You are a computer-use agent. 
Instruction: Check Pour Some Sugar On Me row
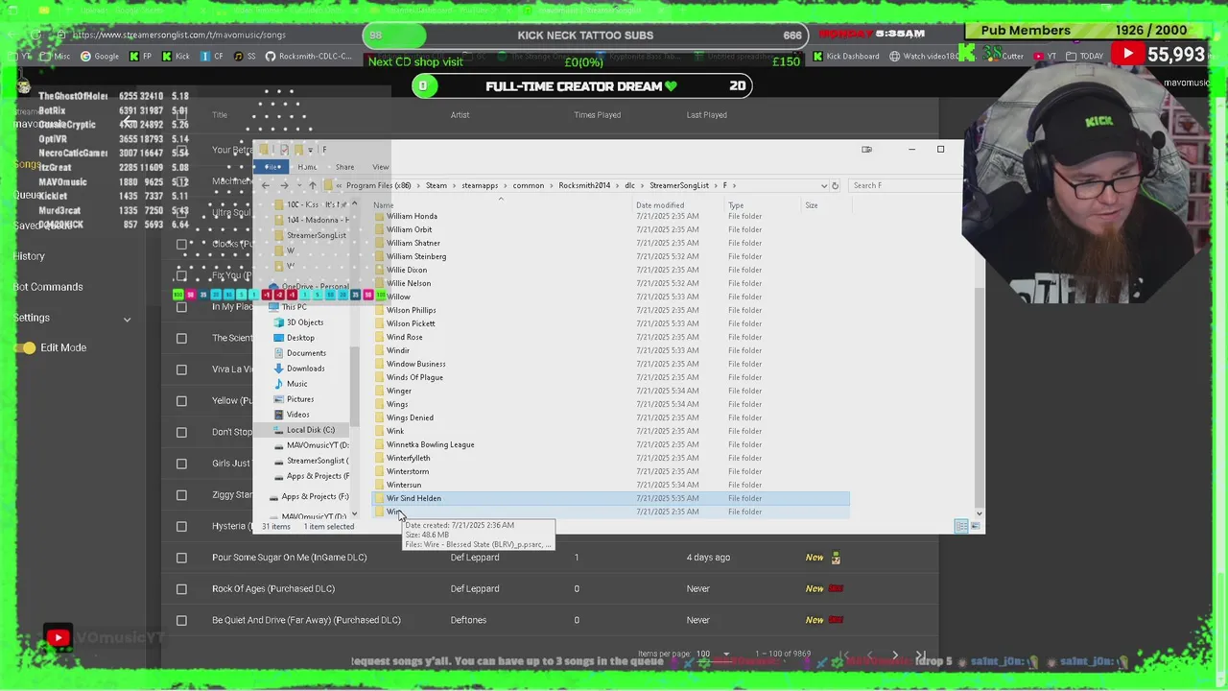(x=181, y=558)
